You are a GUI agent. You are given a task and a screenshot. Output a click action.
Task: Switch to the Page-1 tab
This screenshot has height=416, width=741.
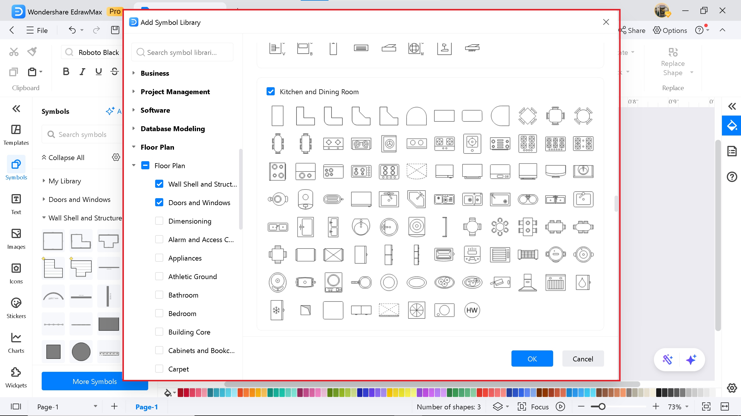(147, 407)
